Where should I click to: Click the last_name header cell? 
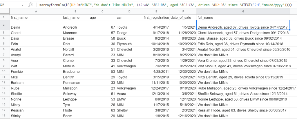click(75, 18)
